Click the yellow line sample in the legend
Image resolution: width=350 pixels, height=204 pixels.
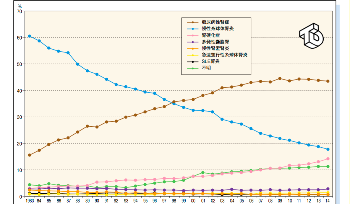click(x=193, y=55)
